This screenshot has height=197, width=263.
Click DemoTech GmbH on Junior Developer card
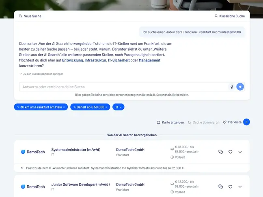click(130, 184)
